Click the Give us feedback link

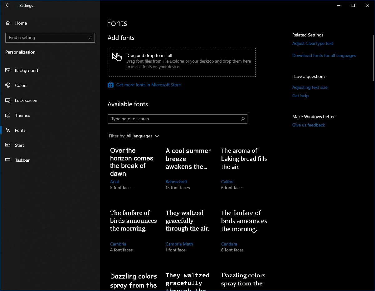click(309, 125)
